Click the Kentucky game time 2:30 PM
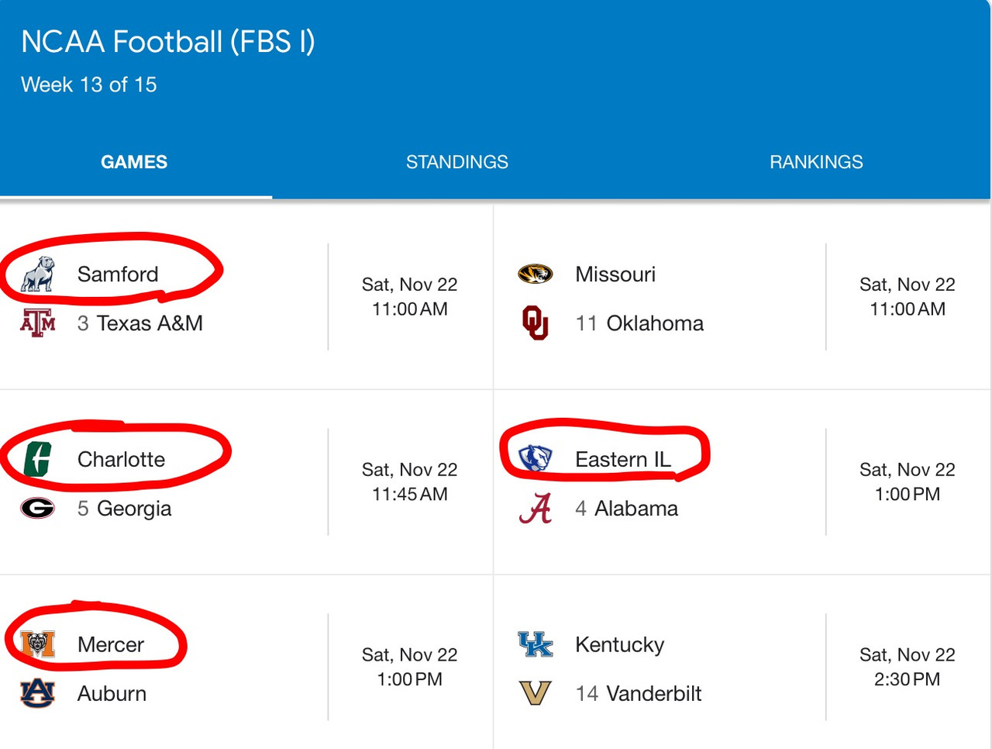992x749 pixels. [x=907, y=679]
